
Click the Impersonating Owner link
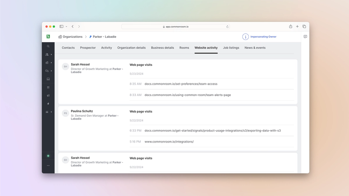coord(263,37)
